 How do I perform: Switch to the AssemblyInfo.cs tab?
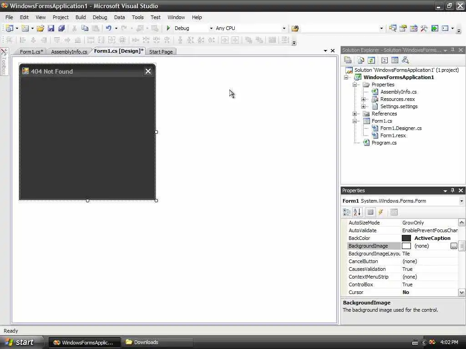click(x=69, y=52)
